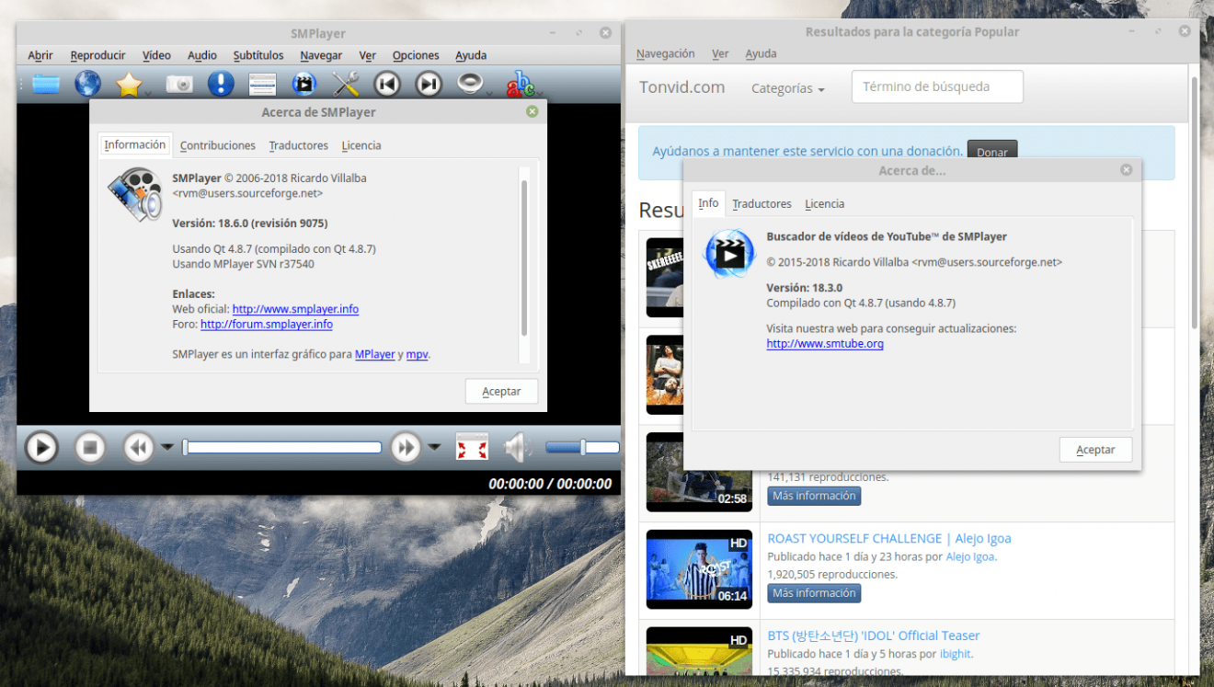The height and width of the screenshot is (687, 1214).
Task: Open the Abrir menu in SMPlayer
Action: click(x=40, y=55)
